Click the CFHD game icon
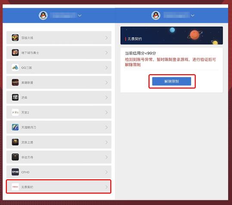Image resolution: width=232 pixels, height=205 pixels. click(x=15, y=172)
